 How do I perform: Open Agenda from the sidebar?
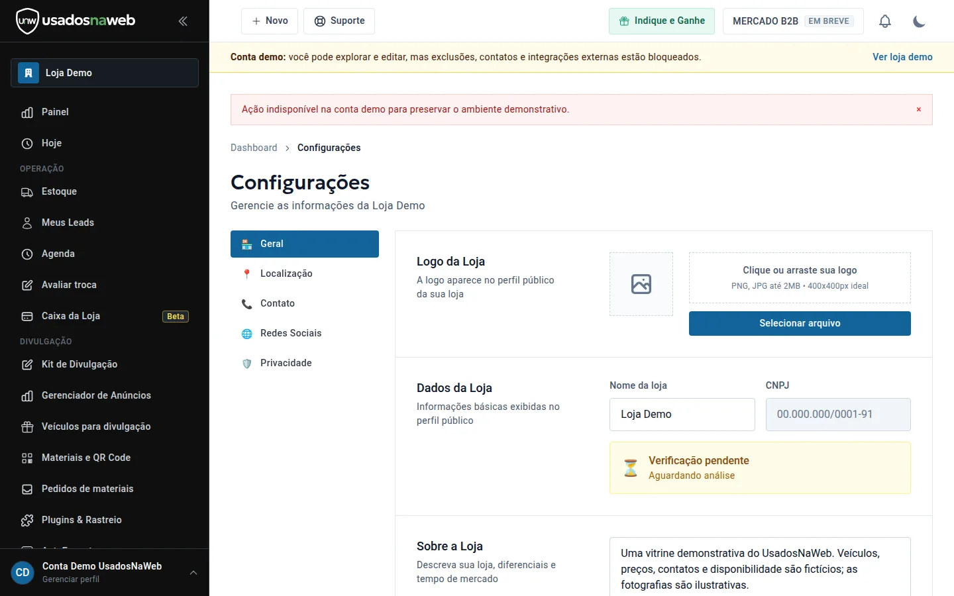[x=105, y=254]
